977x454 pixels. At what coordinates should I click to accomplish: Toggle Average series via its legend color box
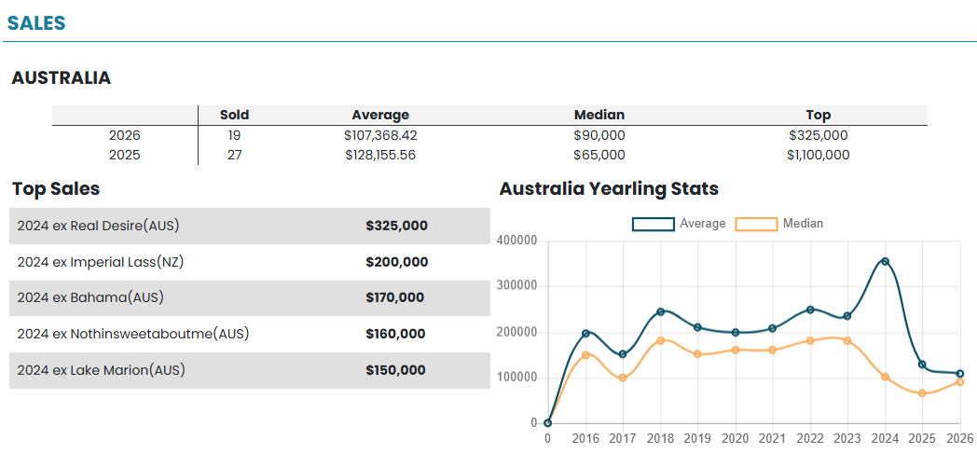click(x=653, y=224)
